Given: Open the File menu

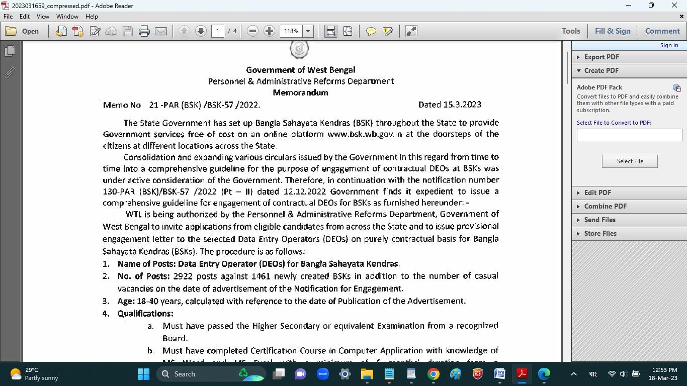Looking at the screenshot, I should click(8, 17).
